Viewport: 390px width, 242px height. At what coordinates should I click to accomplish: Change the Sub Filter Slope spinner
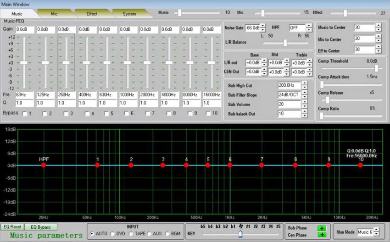(305, 95)
